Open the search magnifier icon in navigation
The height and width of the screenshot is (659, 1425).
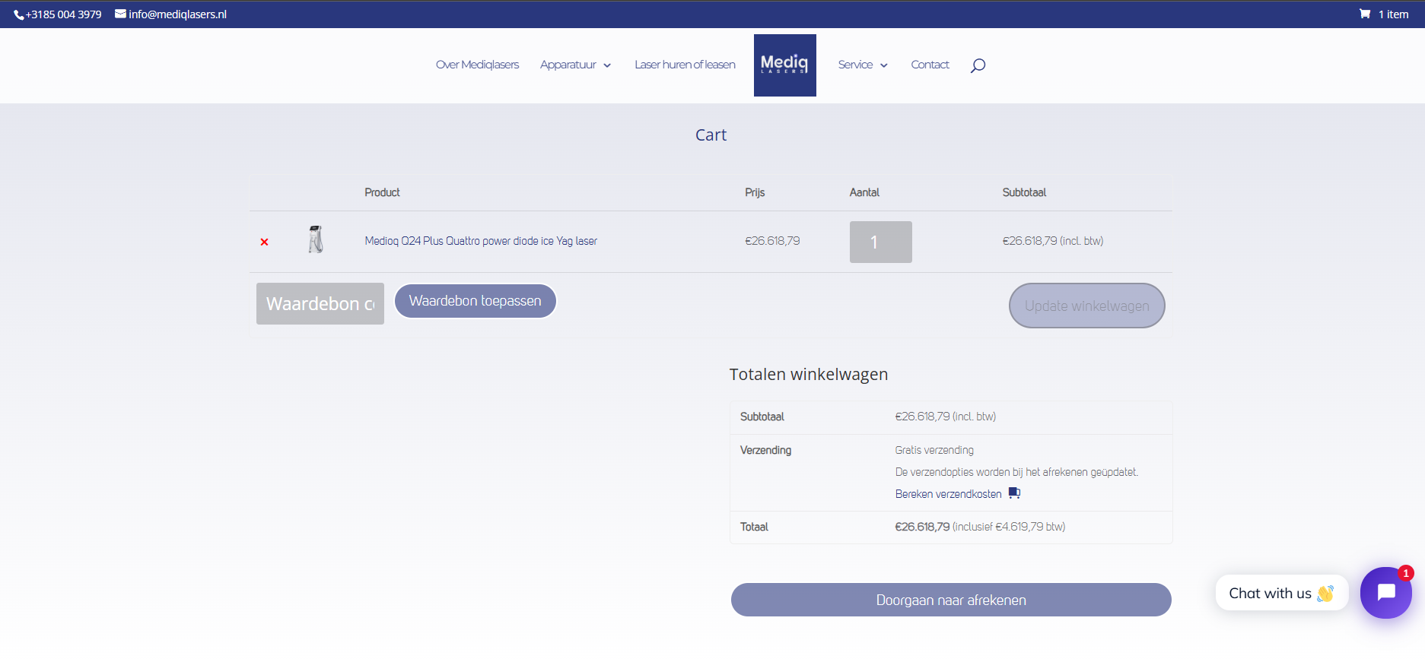pos(978,65)
